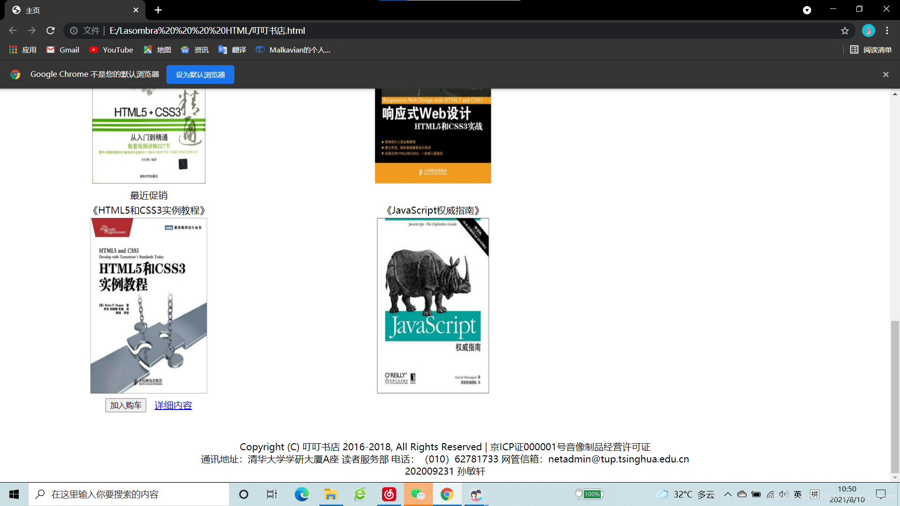Click HTML5和CSS3实例教程 book cover

149,305
